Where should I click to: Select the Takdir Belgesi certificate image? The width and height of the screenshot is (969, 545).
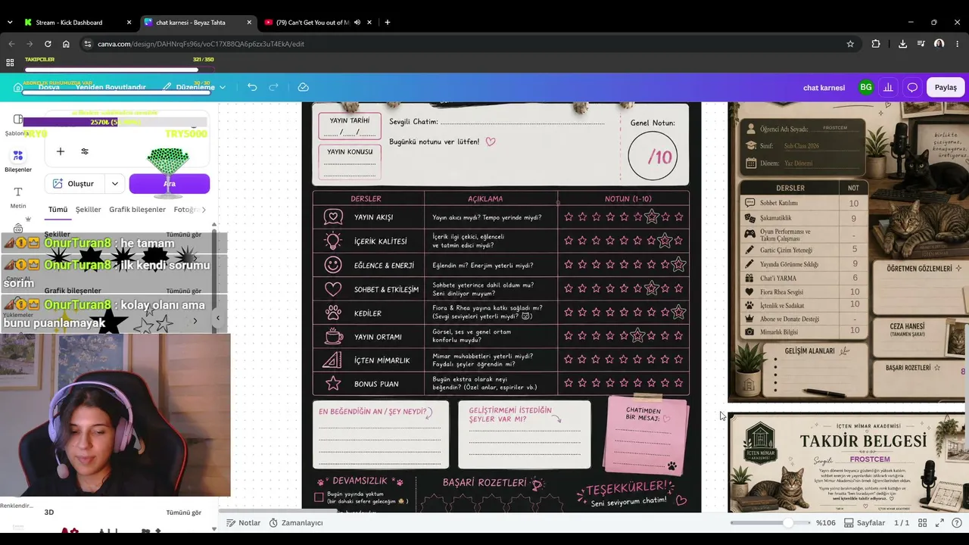pyautogui.click(x=848, y=462)
